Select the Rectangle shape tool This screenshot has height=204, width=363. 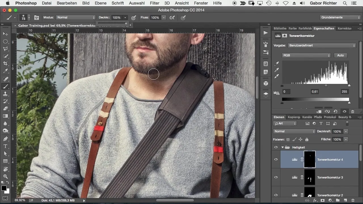click(5, 161)
